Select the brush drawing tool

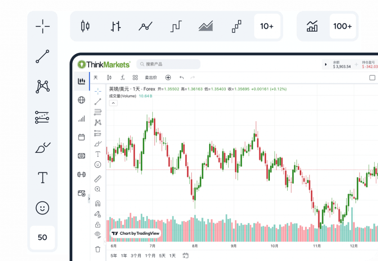click(97, 143)
